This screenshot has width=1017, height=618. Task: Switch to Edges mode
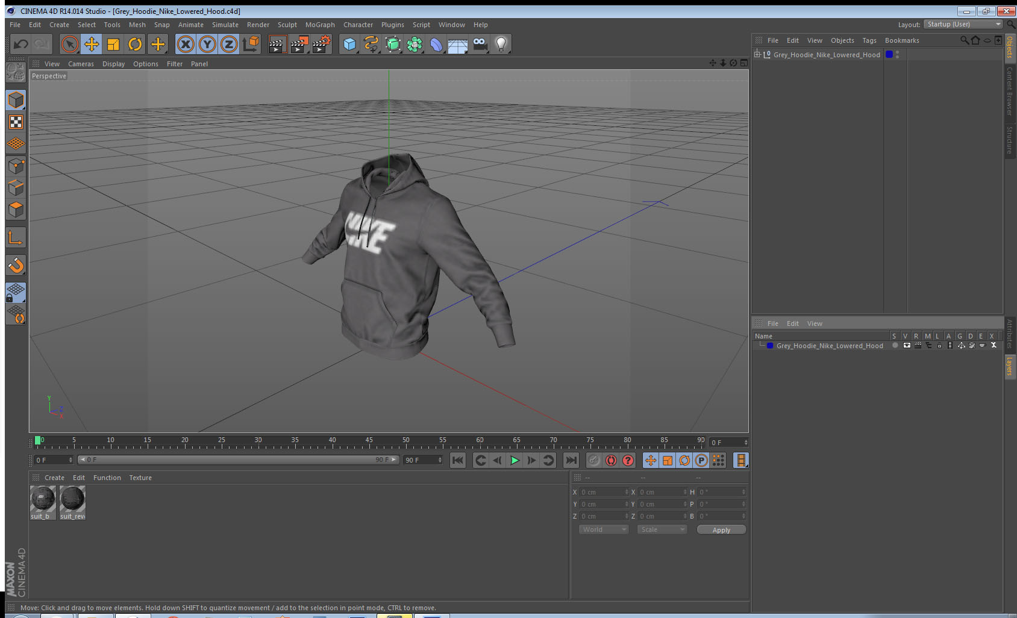coord(16,187)
